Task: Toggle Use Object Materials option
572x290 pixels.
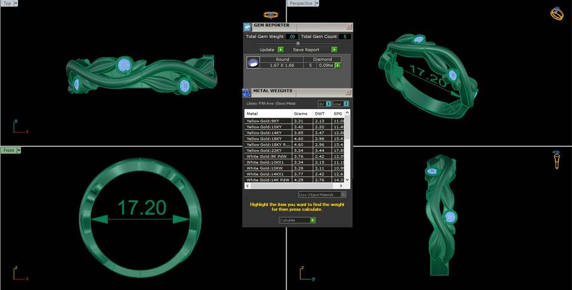Action: click(x=322, y=195)
